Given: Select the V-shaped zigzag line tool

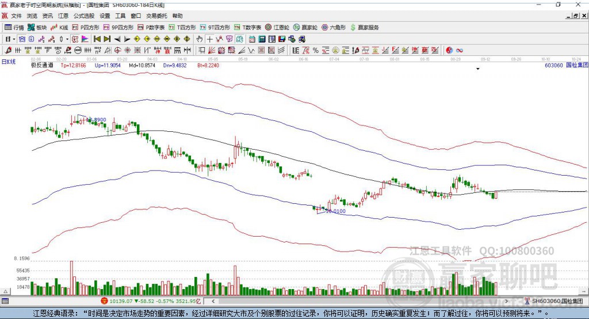Looking at the screenshot, I should click(x=251, y=51).
